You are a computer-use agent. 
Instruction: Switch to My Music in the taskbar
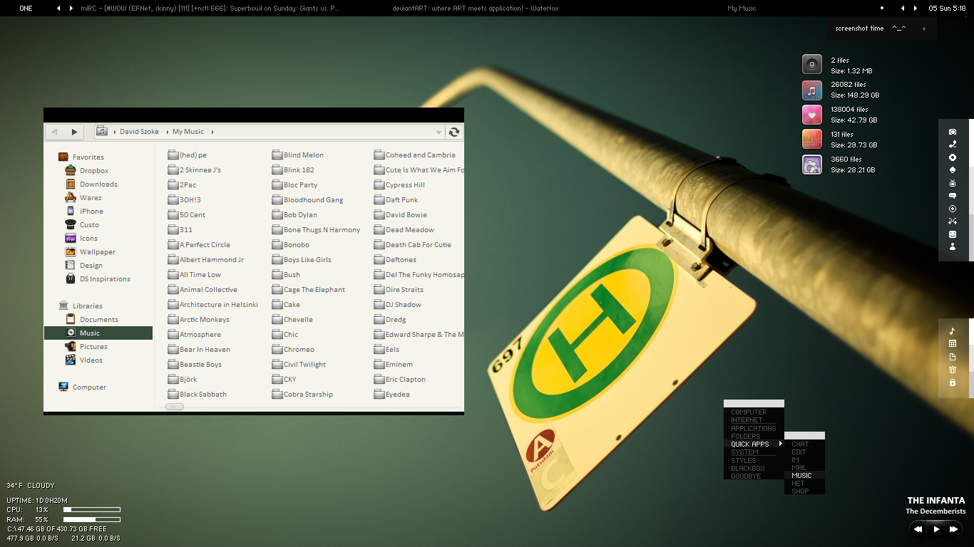[x=742, y=9]
